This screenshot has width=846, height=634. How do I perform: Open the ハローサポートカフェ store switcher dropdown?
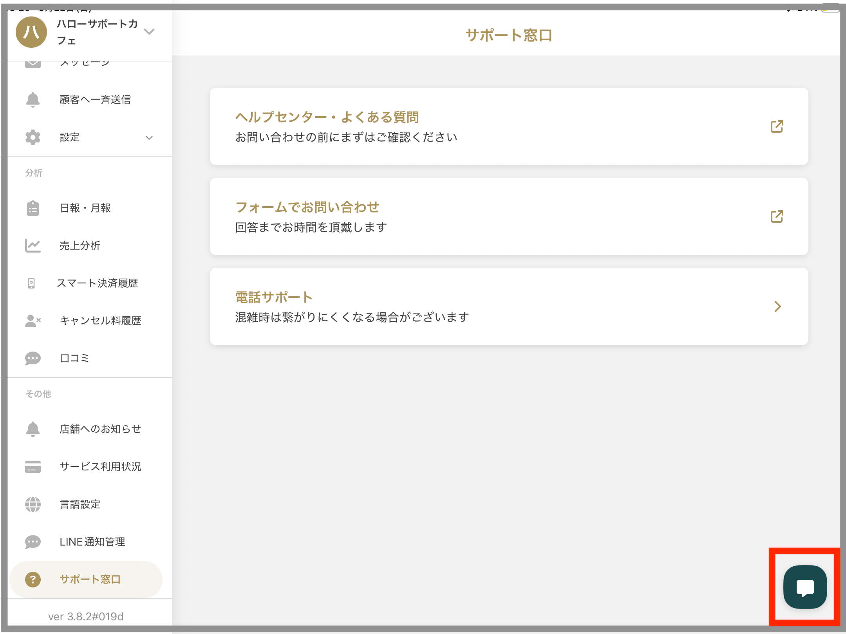pos(149,31)
